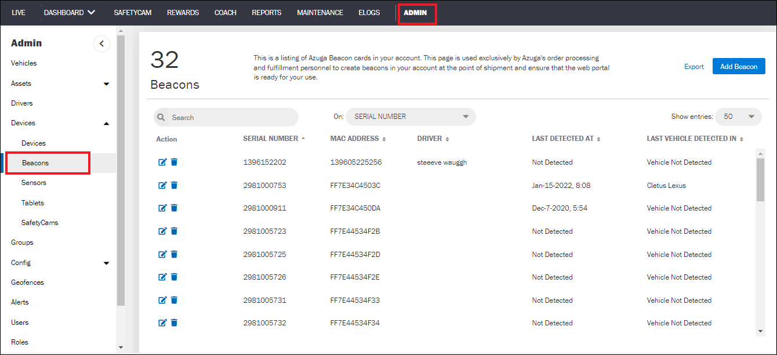The width and height of the screenshot is (777, 355).
Task: Delete beacon with serial 2981005725
Action: [174, 255]
